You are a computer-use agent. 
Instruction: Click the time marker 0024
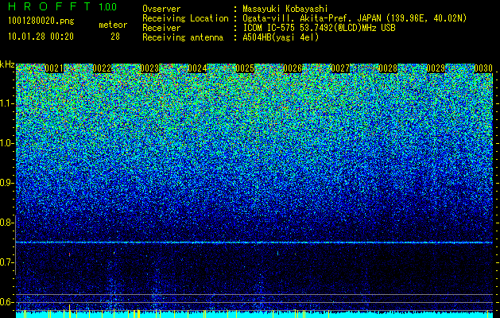coord(197,68)
